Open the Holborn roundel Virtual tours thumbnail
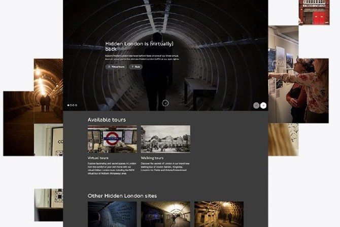Viewport: 340px width, 227px height. pos(112,139)
